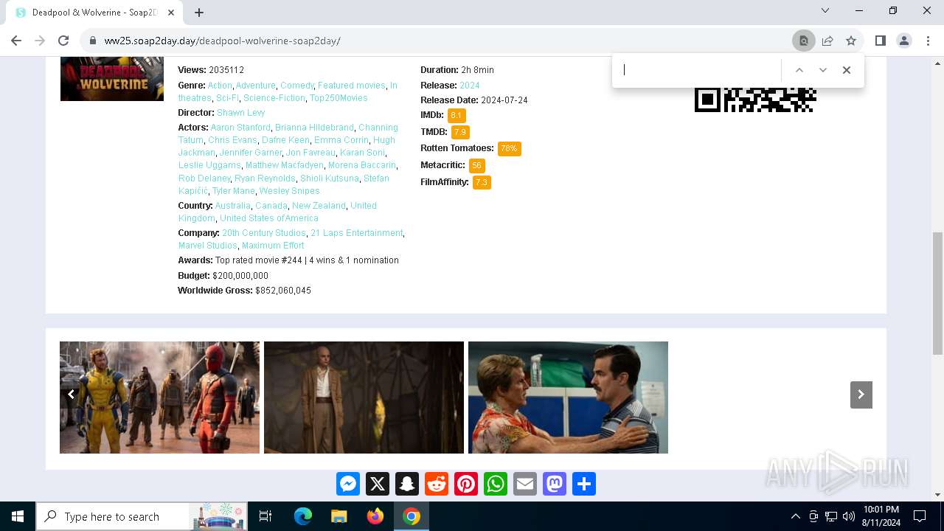944x531 pixels.
Task: Open the Windows Start menu
Action: coord(18,516)
